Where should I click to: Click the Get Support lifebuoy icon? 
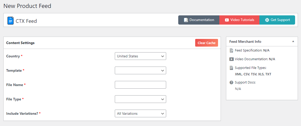[x=267, y=20]
